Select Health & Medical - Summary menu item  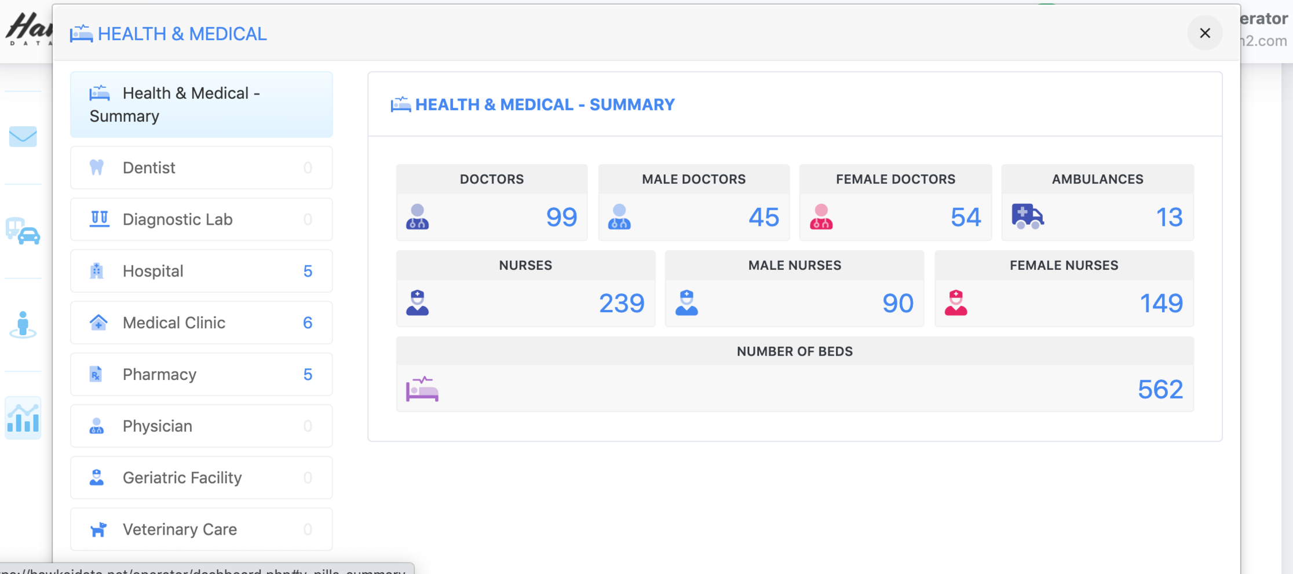[x=202, y=105]
